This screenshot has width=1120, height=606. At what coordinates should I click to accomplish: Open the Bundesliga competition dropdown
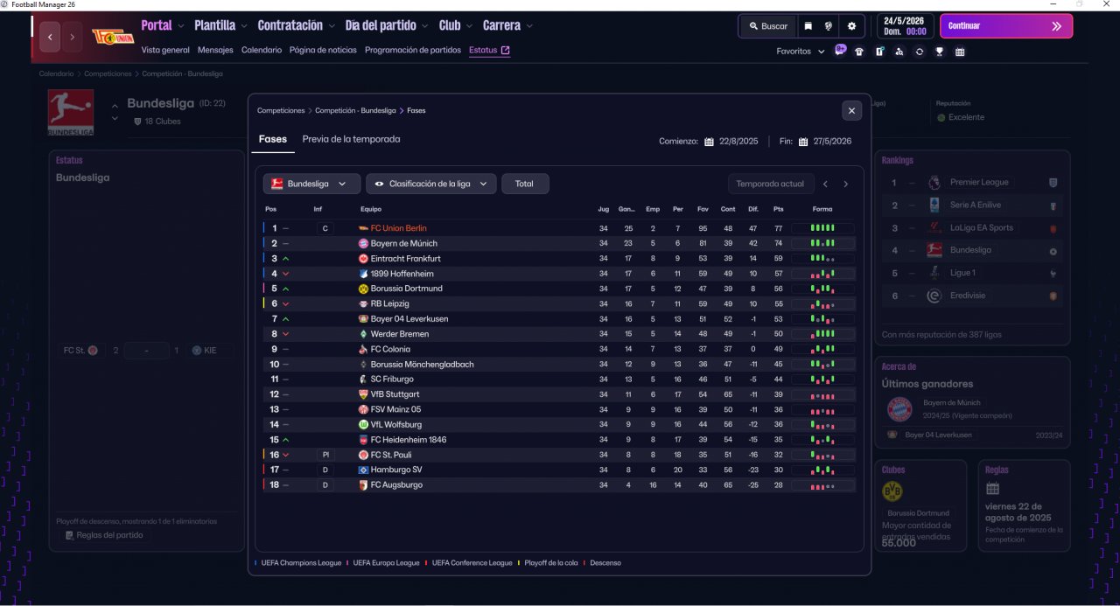[x=311, y=184]
